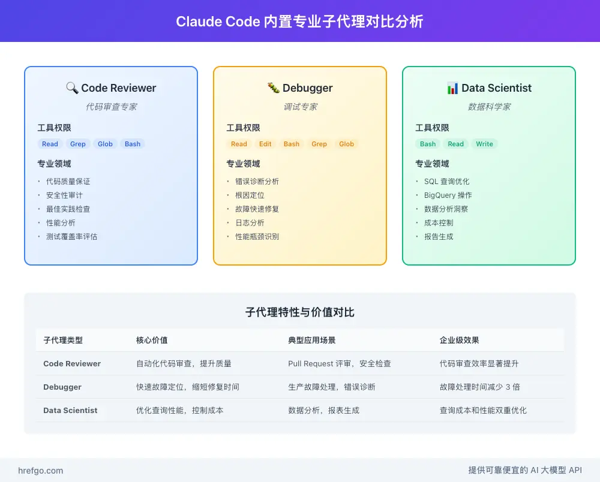Click the list item 日志分析

click(250, 223)
